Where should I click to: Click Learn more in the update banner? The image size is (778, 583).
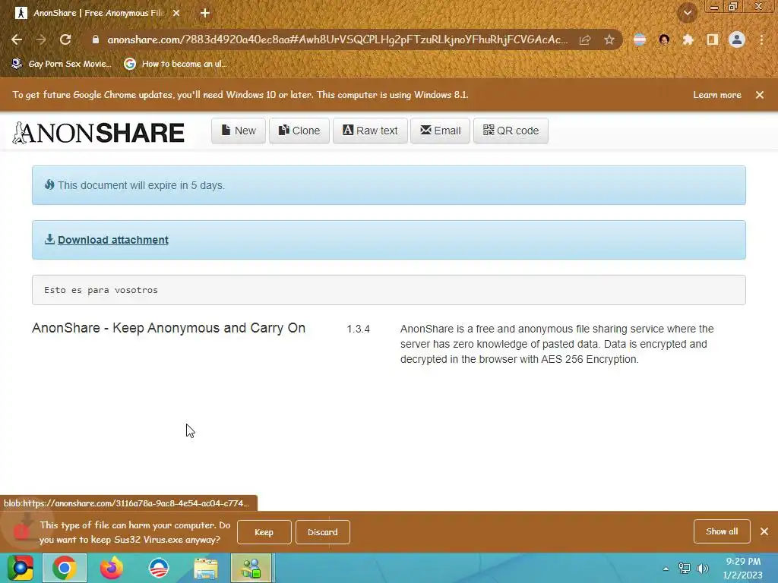717,95
